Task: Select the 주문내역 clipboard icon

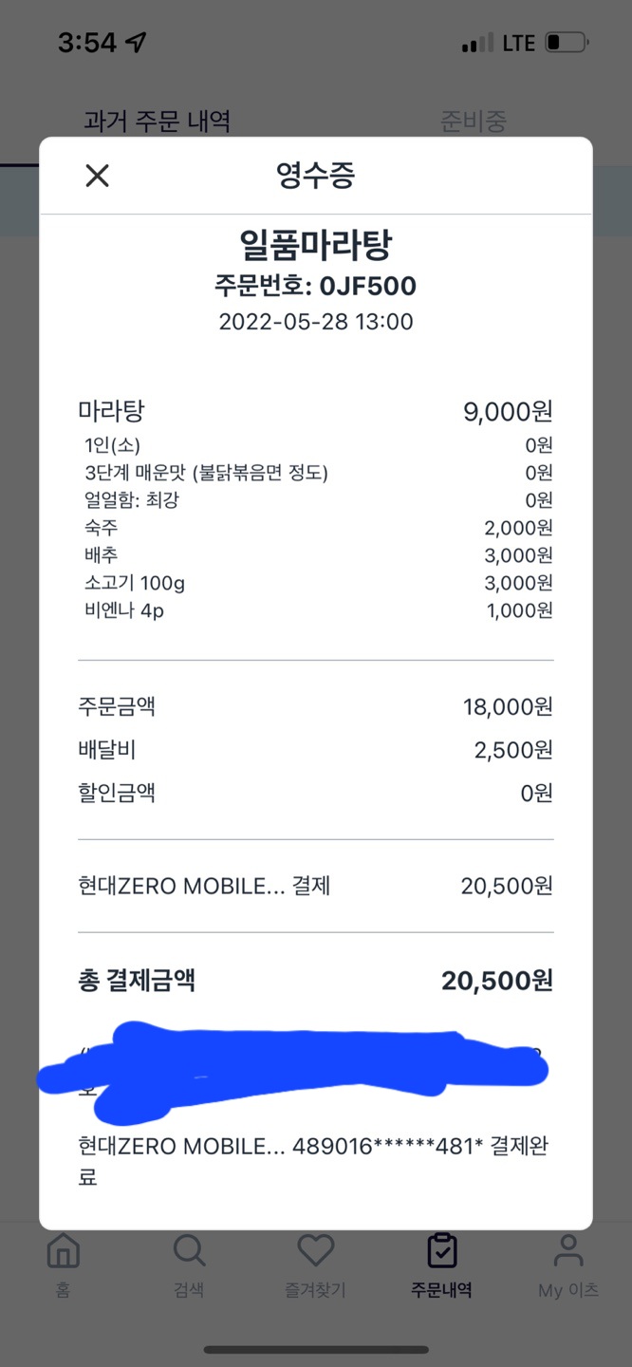Action: [x=441, y=1251]
